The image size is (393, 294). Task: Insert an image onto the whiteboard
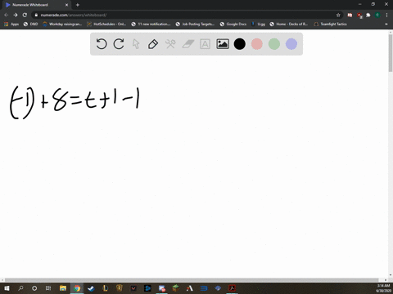click(x=223, y=44)
